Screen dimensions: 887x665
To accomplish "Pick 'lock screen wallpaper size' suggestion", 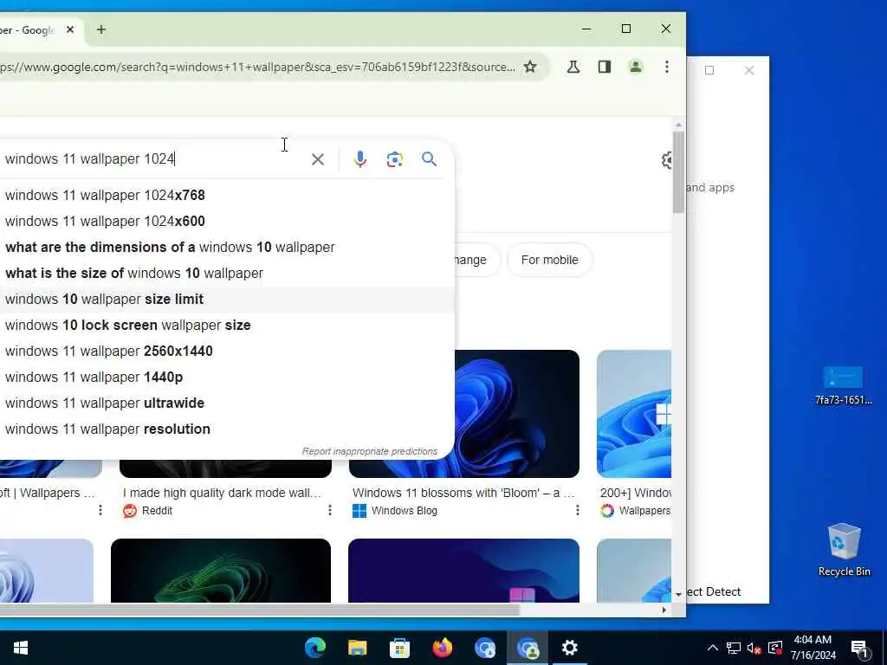I will pyautogui.click(x=226, y=326).
